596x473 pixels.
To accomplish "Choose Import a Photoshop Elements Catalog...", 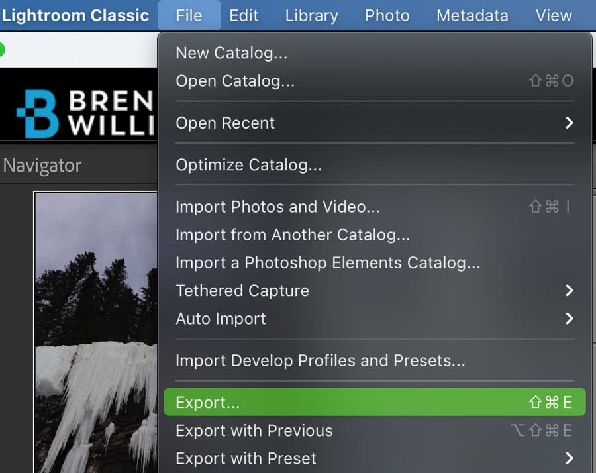I will point(374,263).
